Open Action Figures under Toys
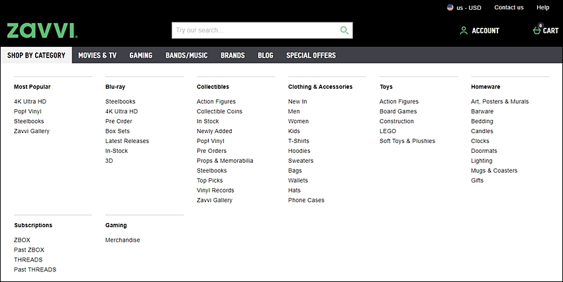The height and width of the screenshot is (282, 563). point(399,101)
